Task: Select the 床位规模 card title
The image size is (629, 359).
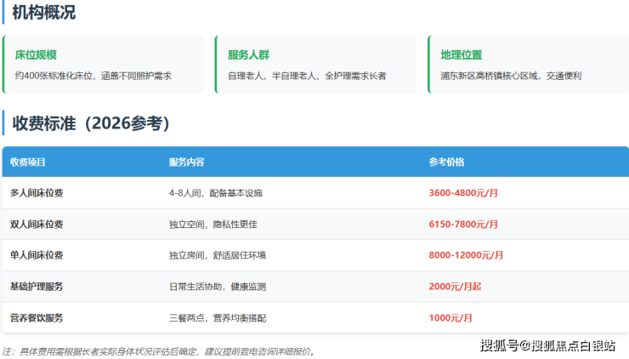Action: [x=36, y=55]
